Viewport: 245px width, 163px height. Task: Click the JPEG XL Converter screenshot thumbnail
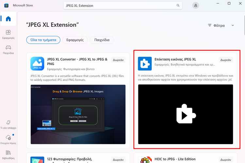click(78, 114)
